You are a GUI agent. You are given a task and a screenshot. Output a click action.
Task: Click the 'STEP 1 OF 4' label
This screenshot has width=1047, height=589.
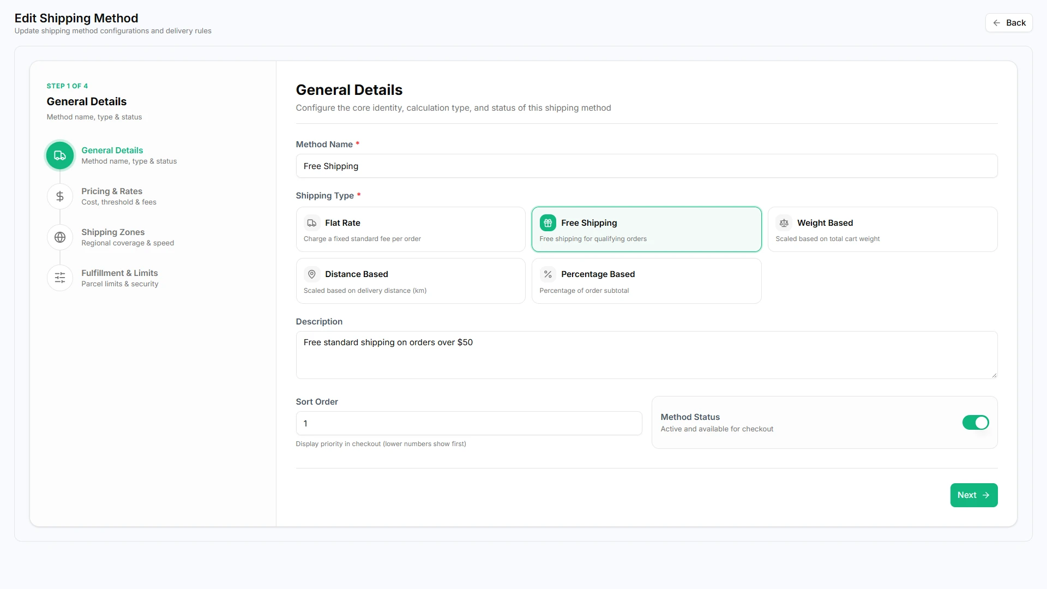click(67, 86)
